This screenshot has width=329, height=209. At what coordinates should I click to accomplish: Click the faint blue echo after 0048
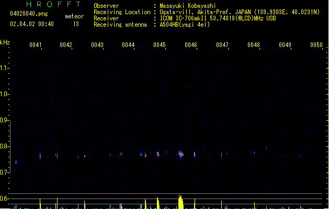point(266,148)
